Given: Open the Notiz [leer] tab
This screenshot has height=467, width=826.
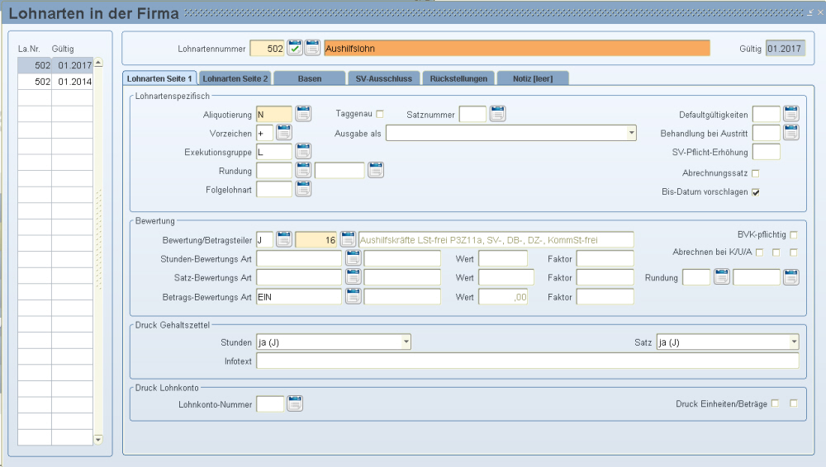Looking at the screenshot, I should coord(533,78).
